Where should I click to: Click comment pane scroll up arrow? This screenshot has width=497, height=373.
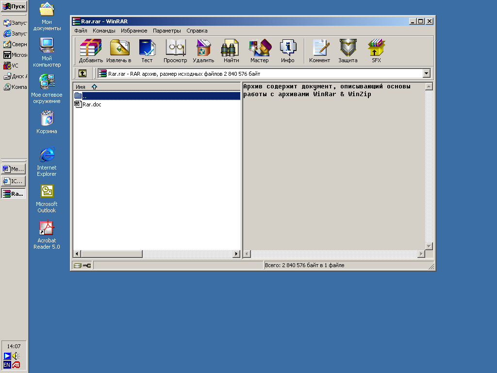(x=429, y=86)
